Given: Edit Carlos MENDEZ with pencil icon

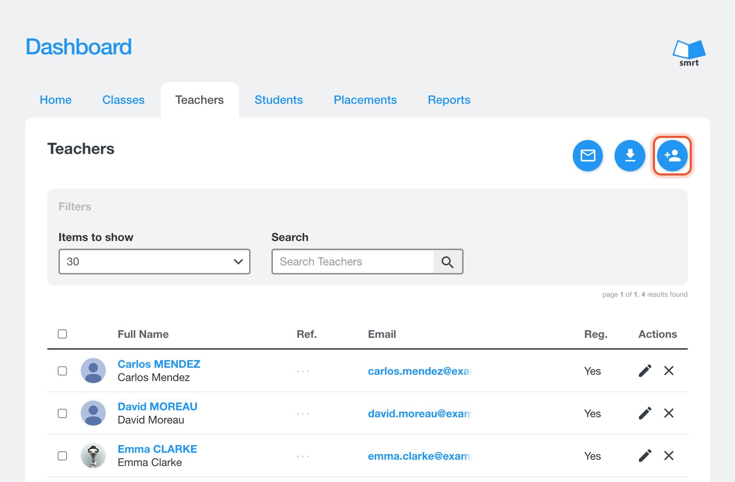Looking at the screenshot, I should click(645, 371).
